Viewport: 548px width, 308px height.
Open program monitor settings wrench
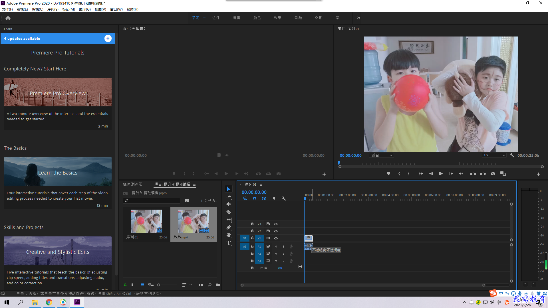[x=512, y=155]
